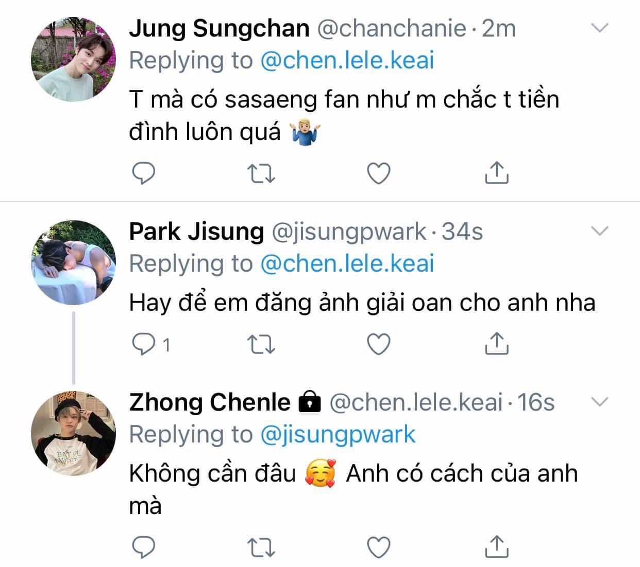Open @jisungpwark mention in Zhong Chenle's reply

338,435
